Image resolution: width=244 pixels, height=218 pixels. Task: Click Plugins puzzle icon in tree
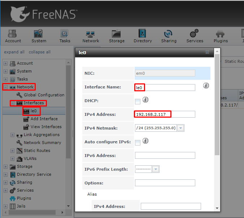click(x=13, y=199)
